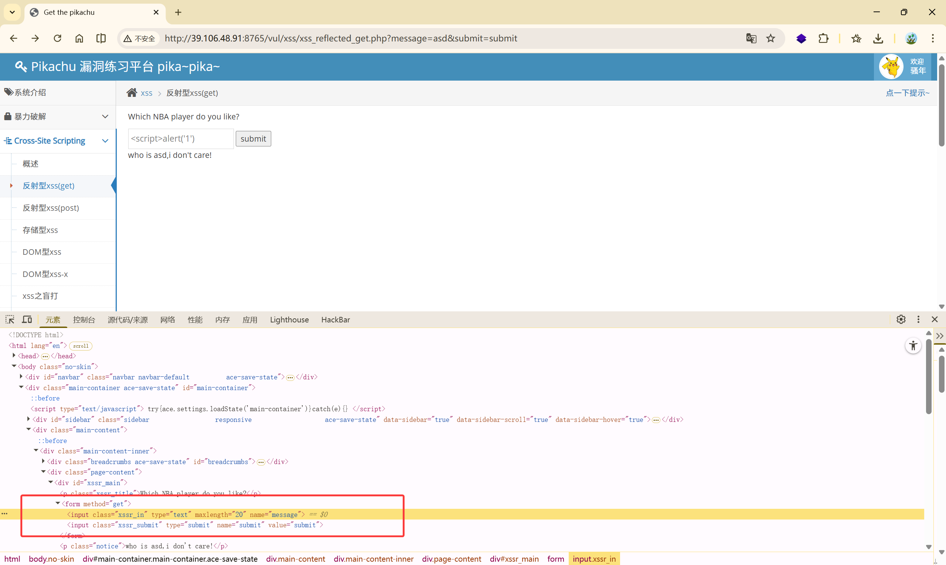Click the inspect element picker icon
The height and width of the screenshot is (565, 946).
tap(10, 319)
